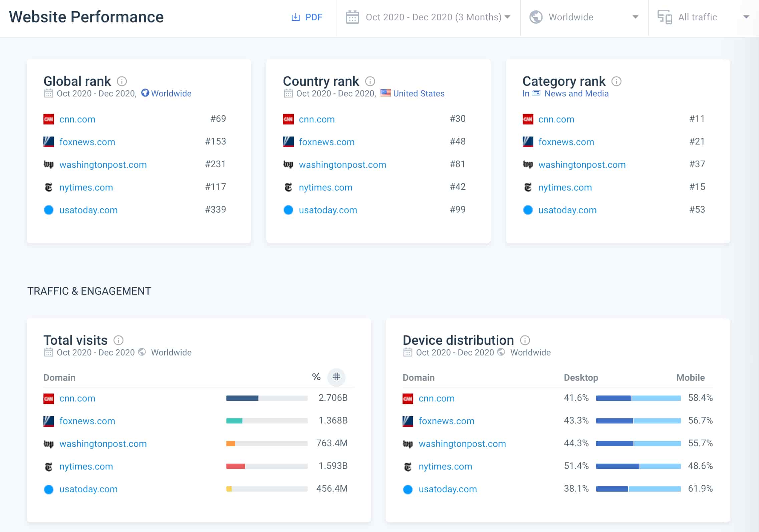Click the 2.706B visits value for cnn.com

[x=333, y=398]
